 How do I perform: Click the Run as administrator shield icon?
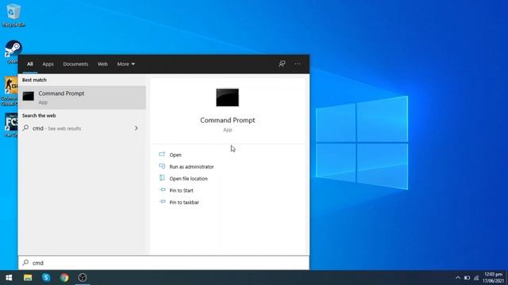(162, 166)
